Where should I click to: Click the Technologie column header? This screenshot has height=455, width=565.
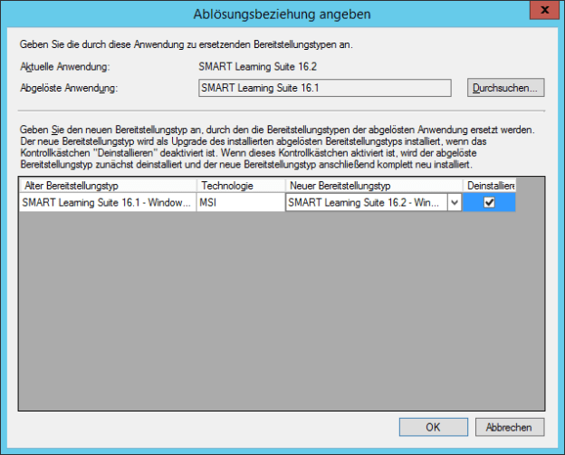240,185
